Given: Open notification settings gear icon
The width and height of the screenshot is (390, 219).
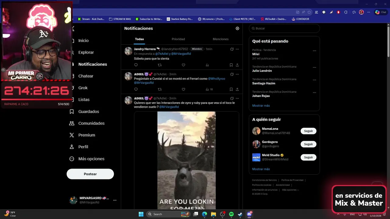Looking at the screenshot, I should tap(237, 28).
